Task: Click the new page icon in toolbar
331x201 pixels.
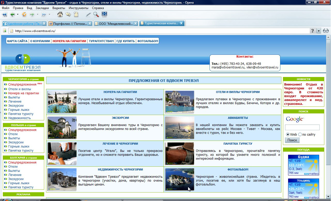Action: [x=76, y=14]
